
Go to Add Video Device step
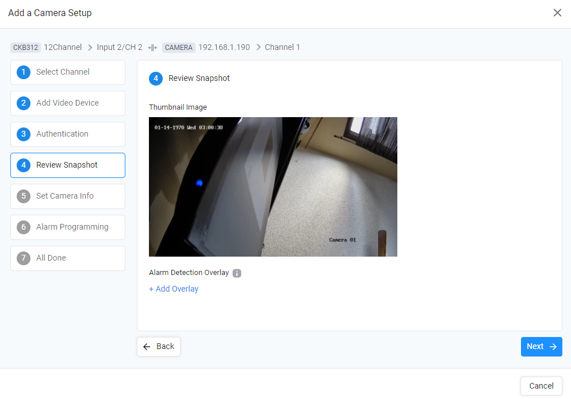[68, 103]
